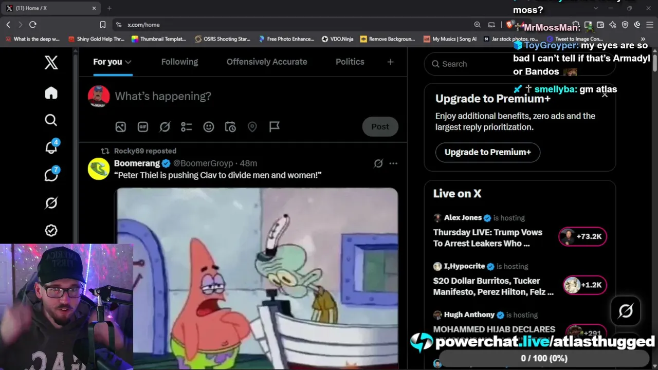Open Notifications bell with 4 badge
Image resolution: width=658 pixels, height=370 pixels.
[51, 147]
